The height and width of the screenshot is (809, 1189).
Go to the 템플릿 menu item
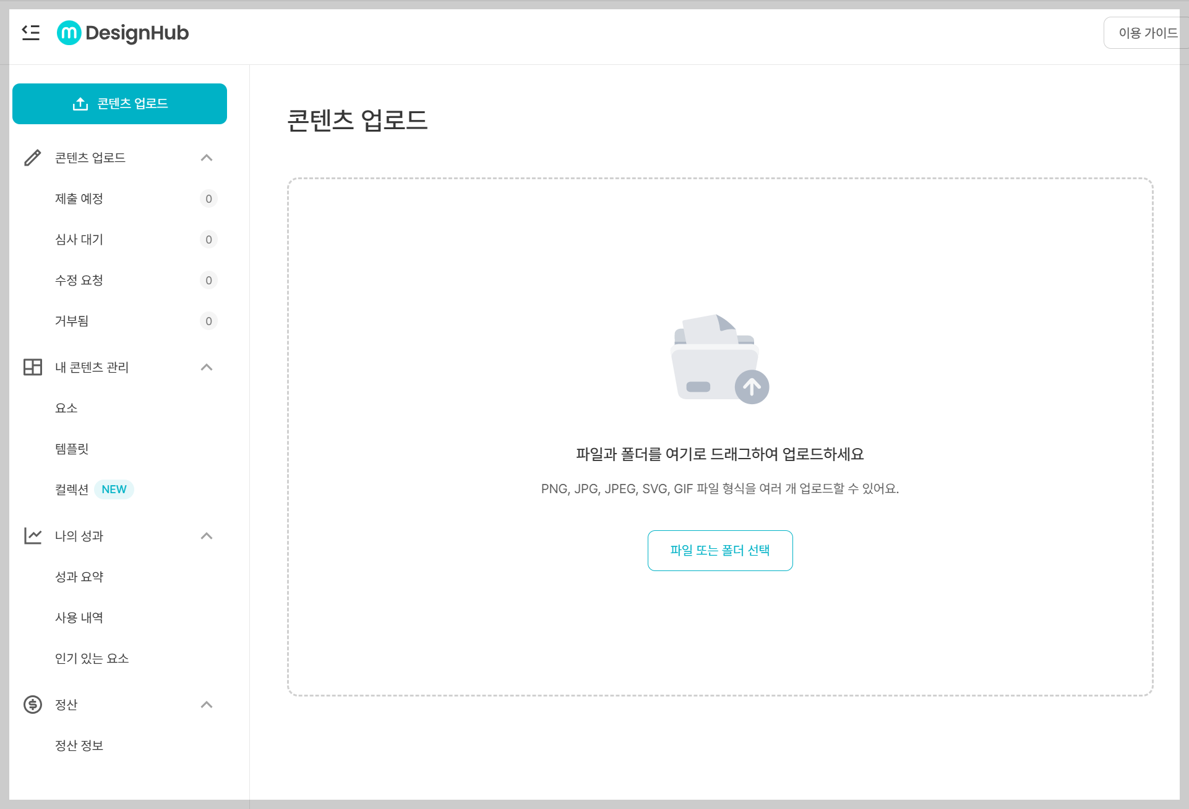(72, 449)
